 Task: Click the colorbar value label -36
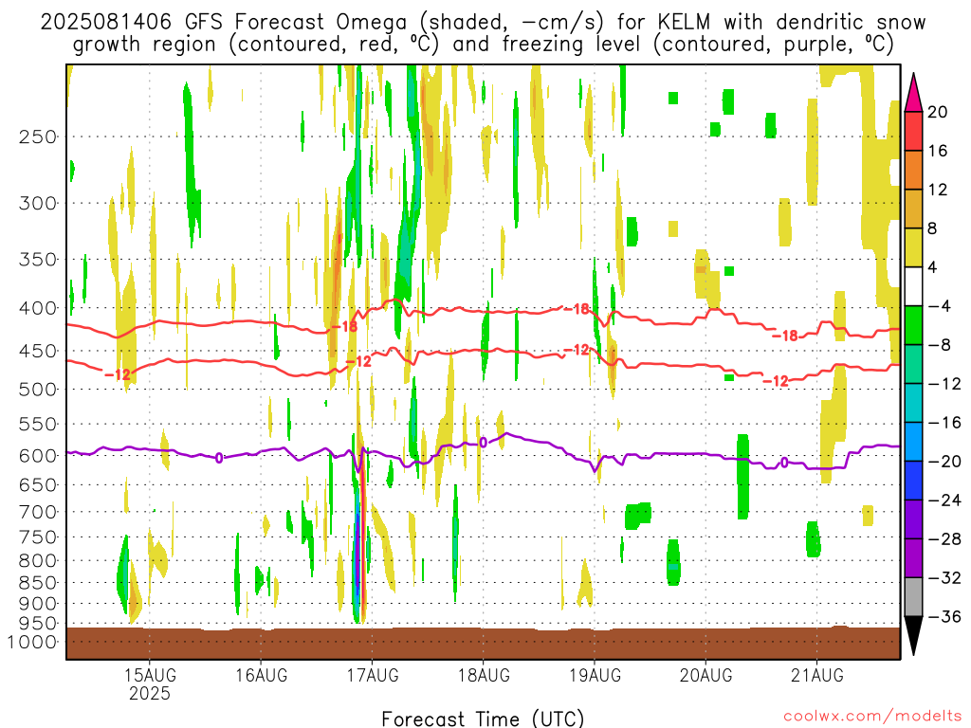click(x=944, y=616)
